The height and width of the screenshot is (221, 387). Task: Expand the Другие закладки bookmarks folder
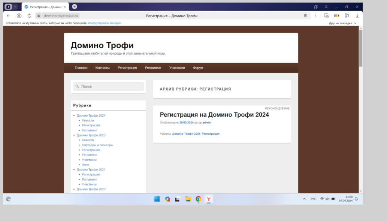click(342, 23)
